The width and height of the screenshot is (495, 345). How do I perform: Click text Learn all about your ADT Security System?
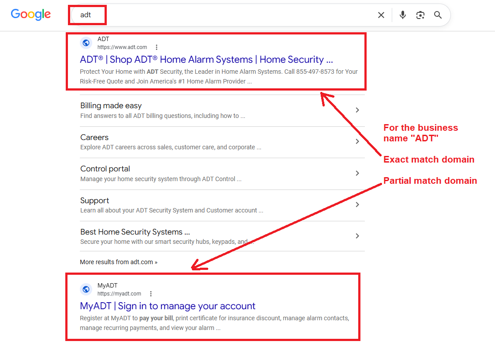click(x=172, y=210)
